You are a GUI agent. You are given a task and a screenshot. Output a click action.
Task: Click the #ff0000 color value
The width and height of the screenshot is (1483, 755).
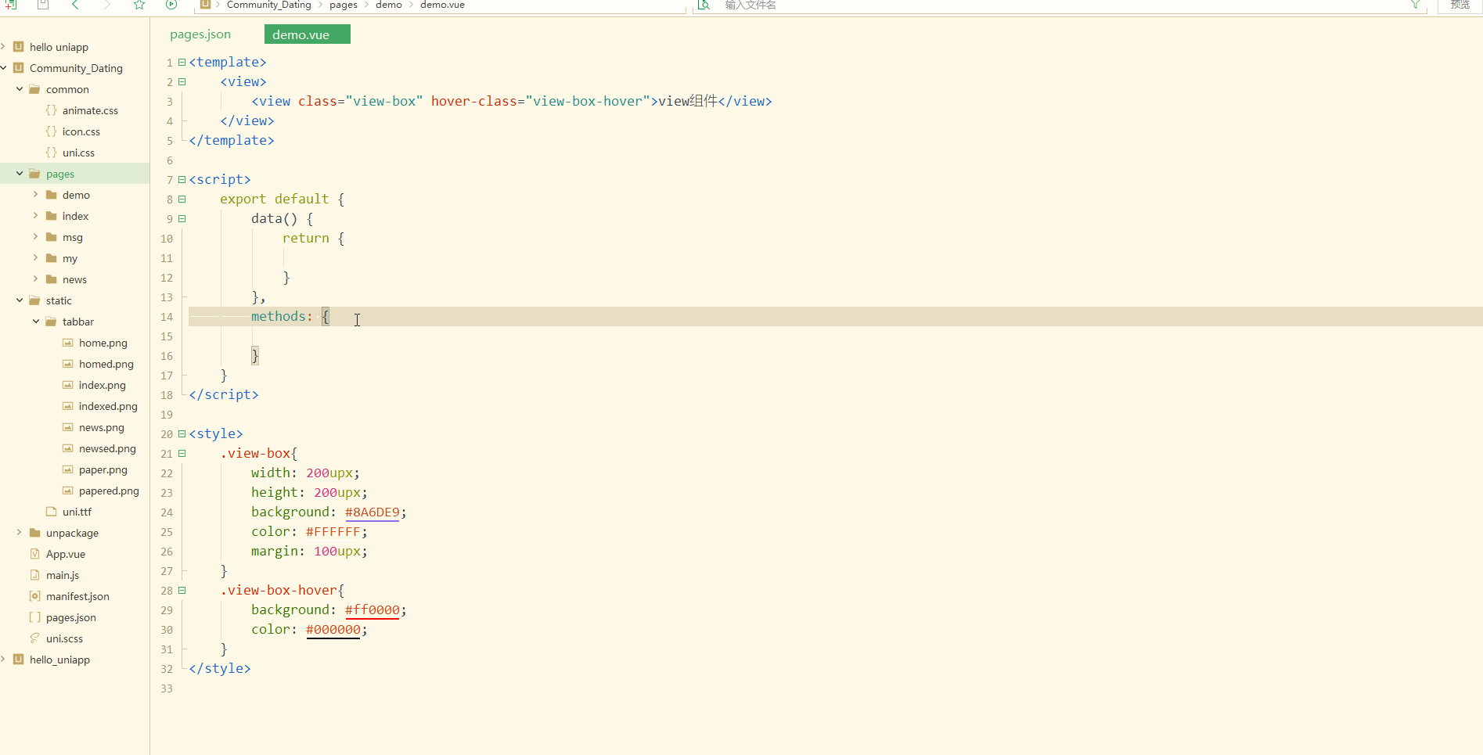pos(372,609)
